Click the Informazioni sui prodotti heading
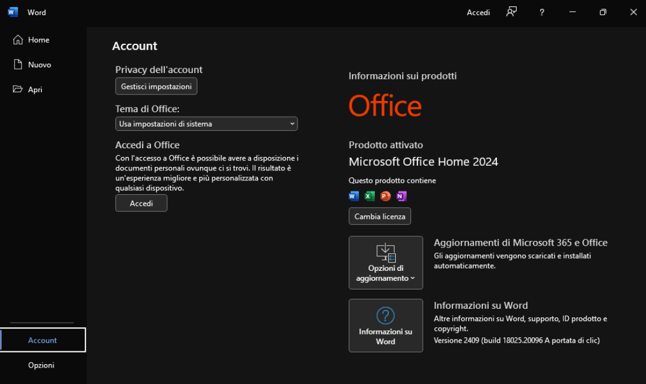 pos(403,76)
